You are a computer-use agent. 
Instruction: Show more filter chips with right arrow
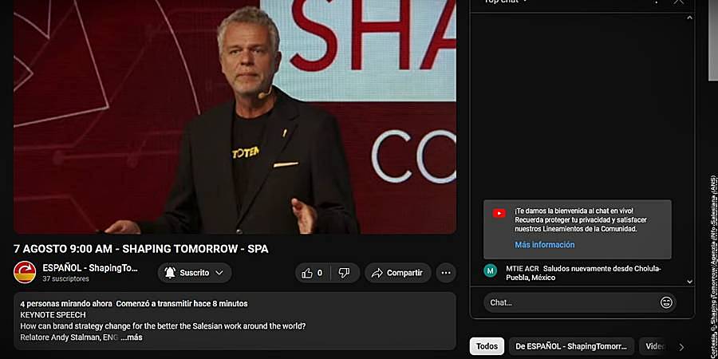coord(681,347)
